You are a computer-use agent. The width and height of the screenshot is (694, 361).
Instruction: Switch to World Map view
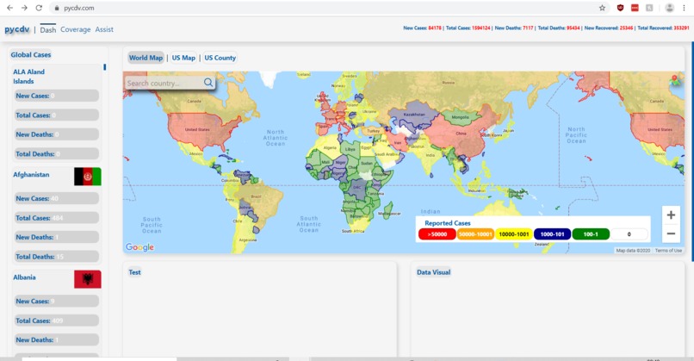[x=146, y=58]
